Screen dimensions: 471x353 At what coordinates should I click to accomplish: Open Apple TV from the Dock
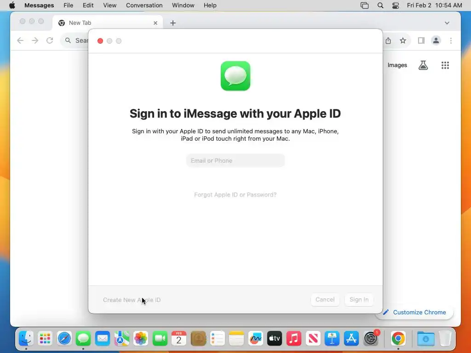click(275, 338)
